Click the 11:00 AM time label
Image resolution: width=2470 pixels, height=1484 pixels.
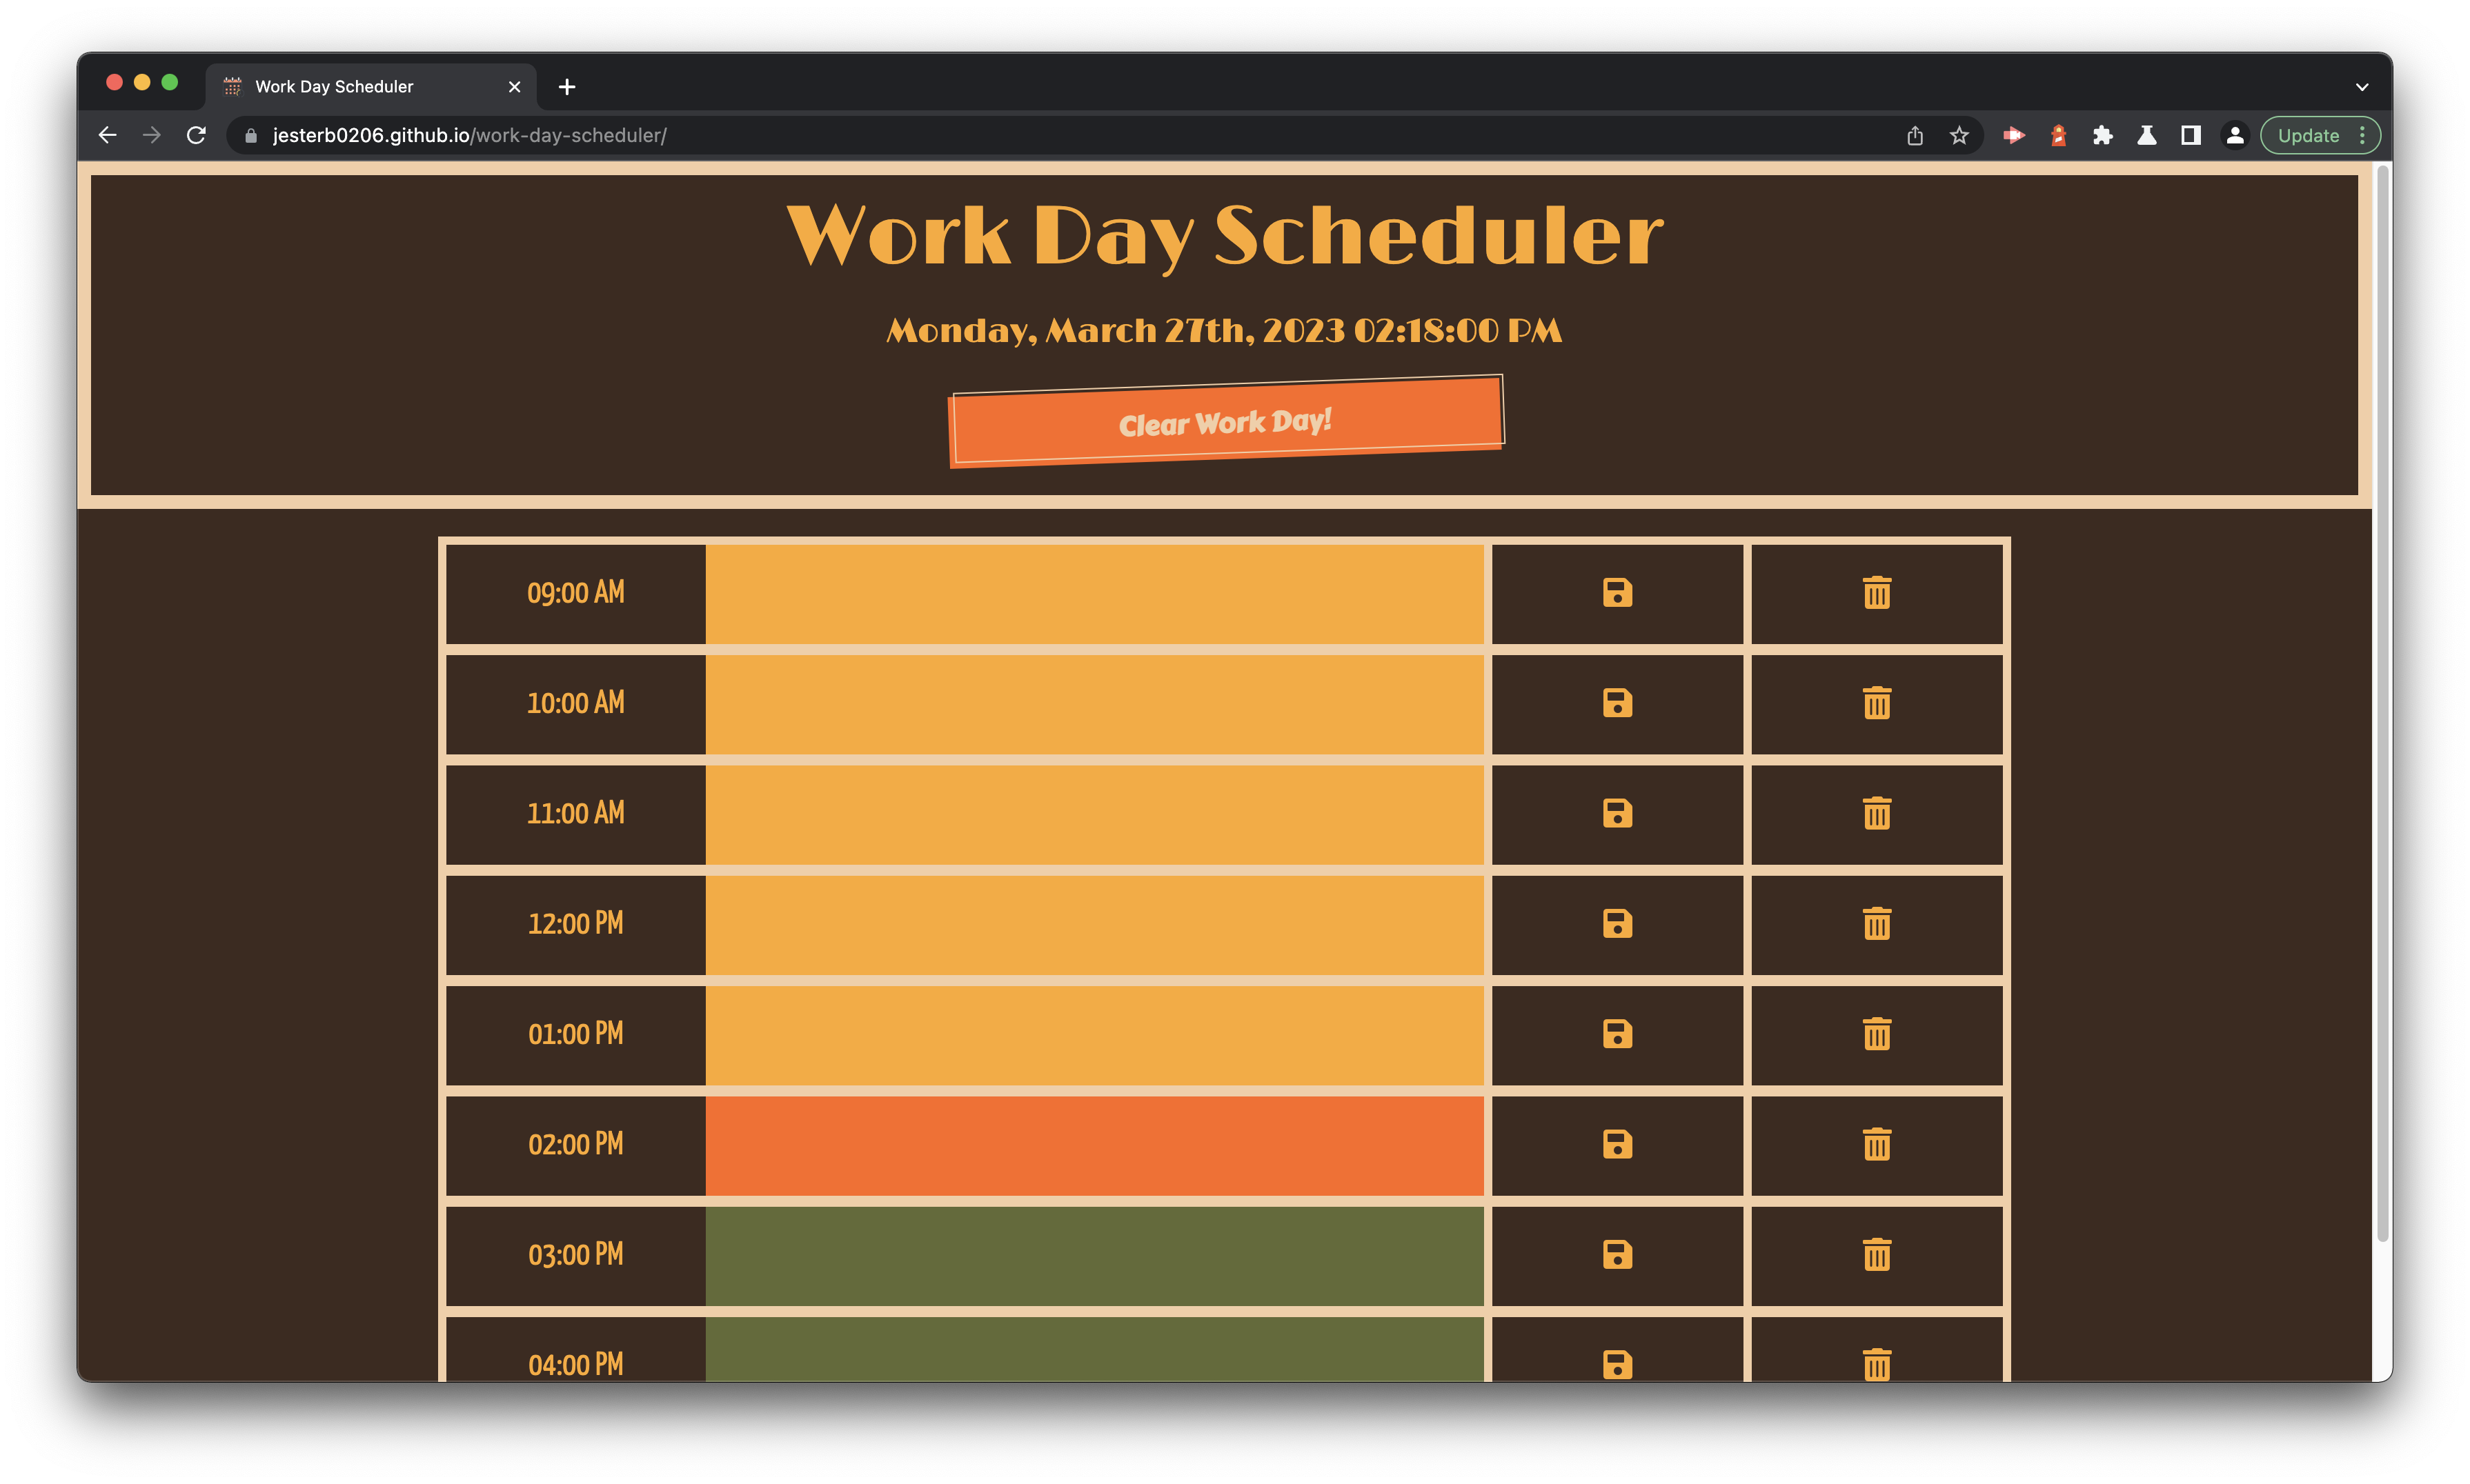tap(577, 812)
